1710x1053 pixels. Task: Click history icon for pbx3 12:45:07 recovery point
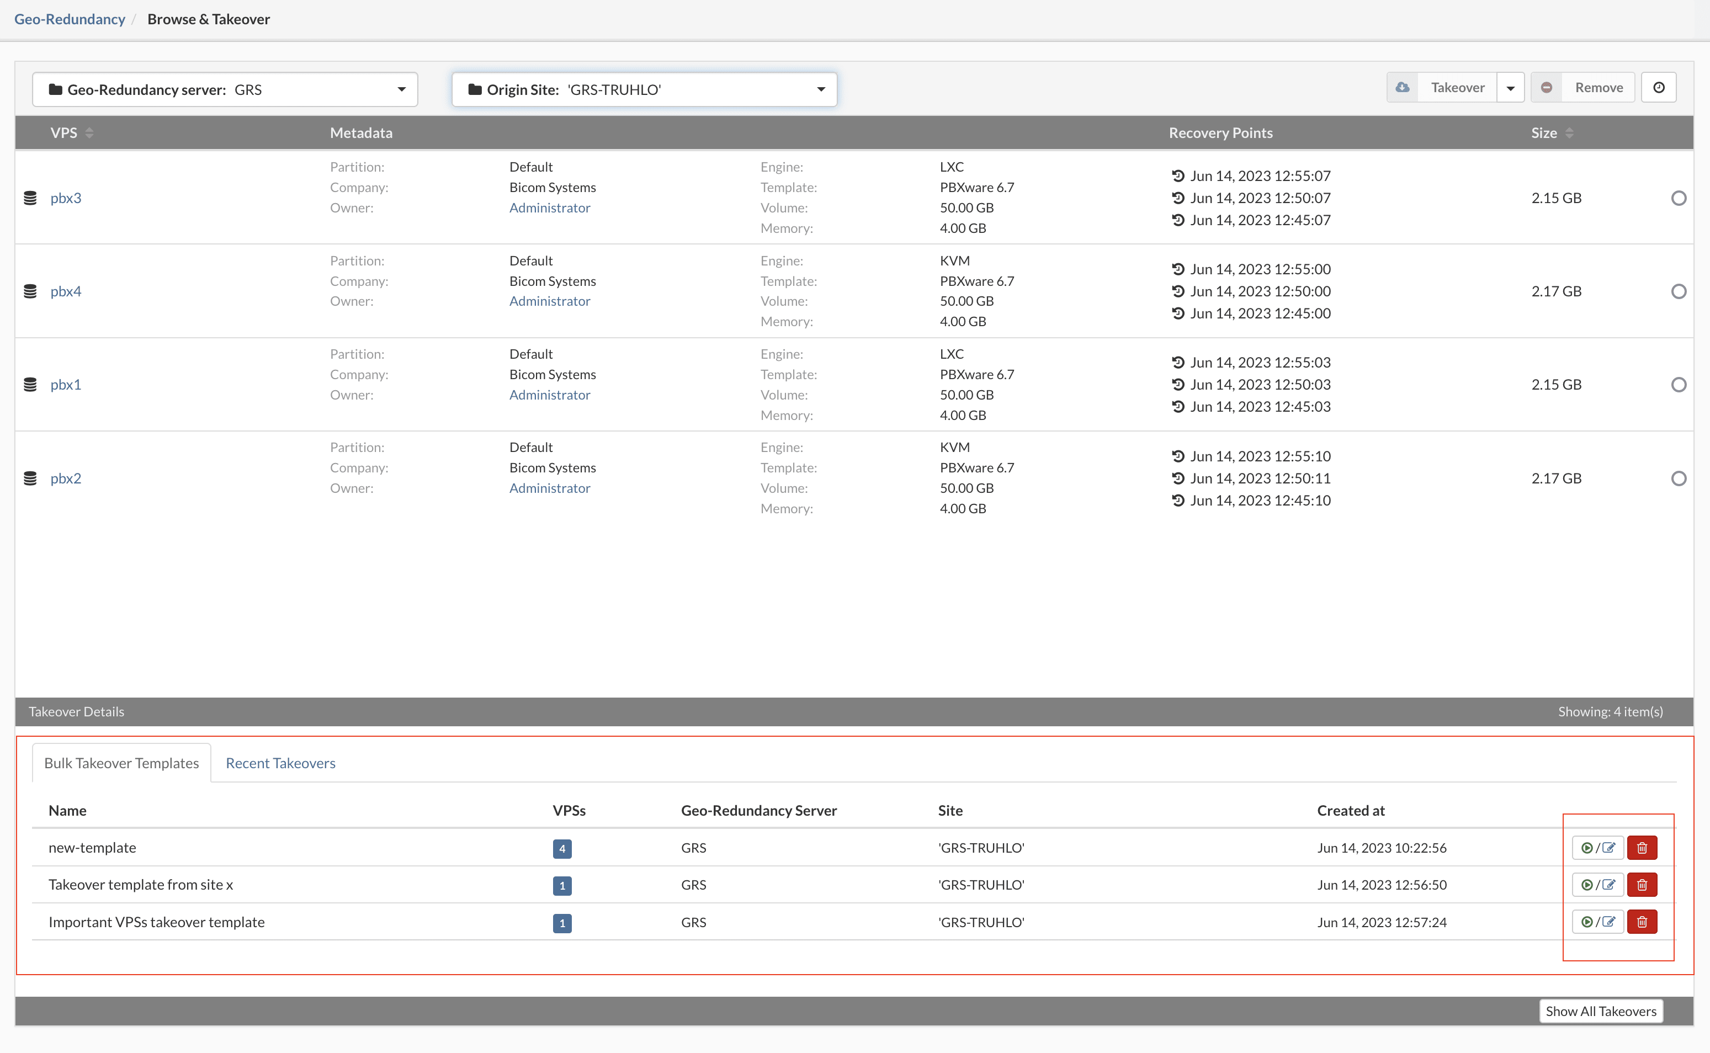click(x=1178, y=220)
